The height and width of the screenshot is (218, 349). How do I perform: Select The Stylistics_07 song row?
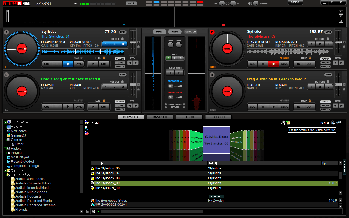214,173
